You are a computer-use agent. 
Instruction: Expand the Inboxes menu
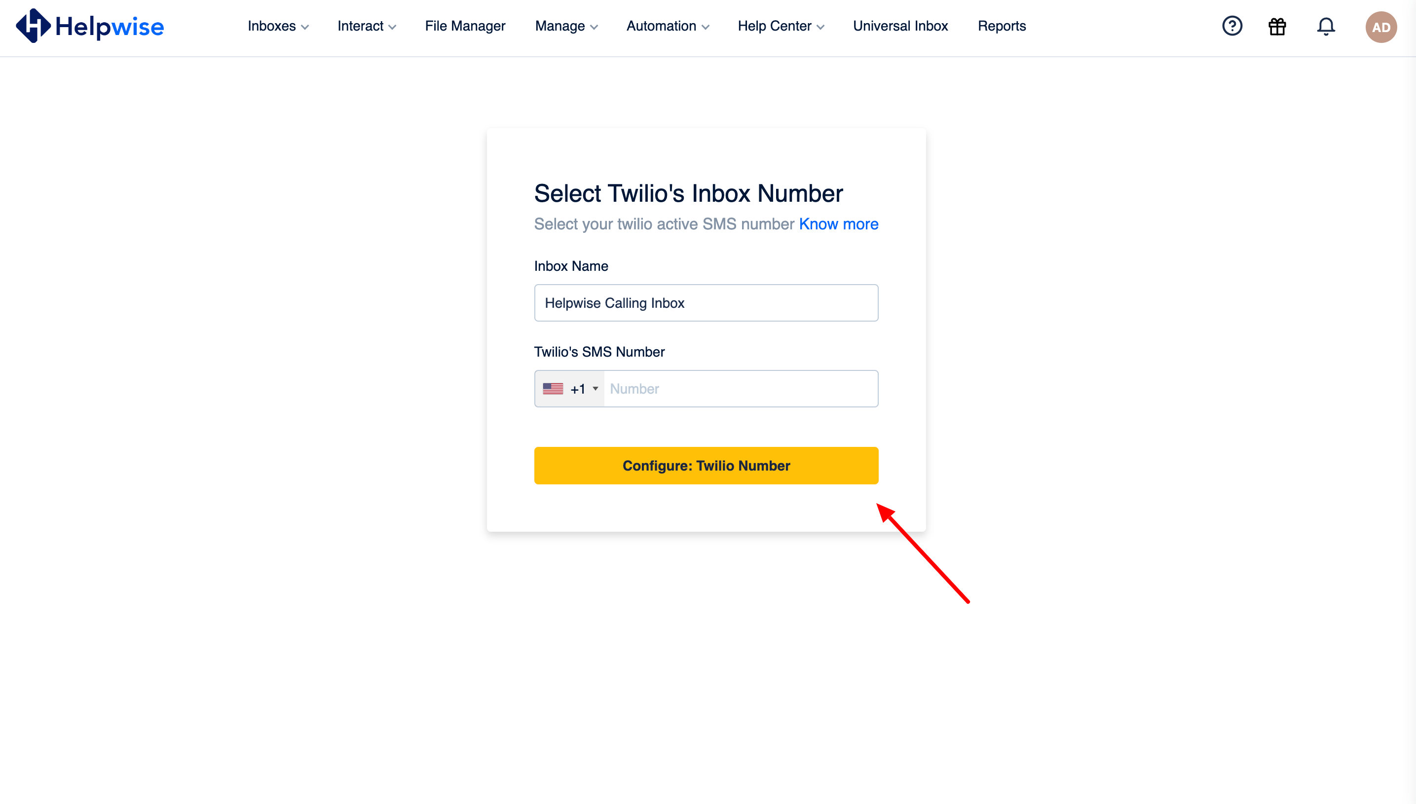tap(278, 26)
